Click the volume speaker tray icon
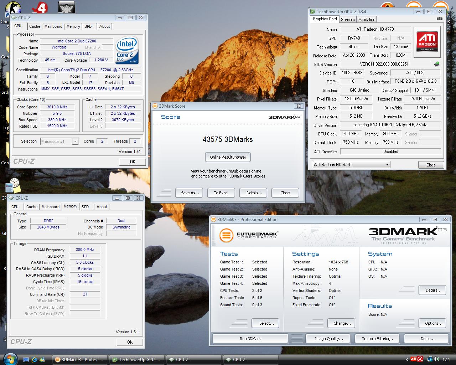456x365 pixels. pyautogui.click(x=436, y=359)
